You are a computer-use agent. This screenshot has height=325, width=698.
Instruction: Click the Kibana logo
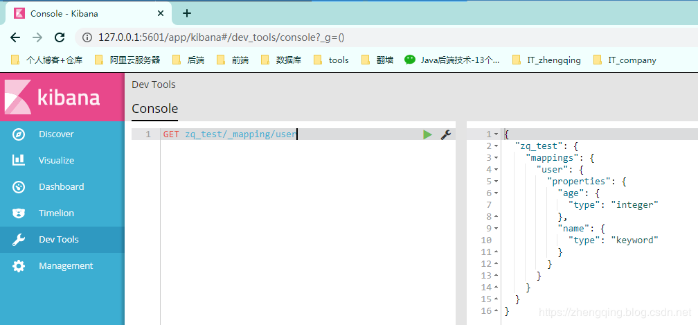[62, 97]
